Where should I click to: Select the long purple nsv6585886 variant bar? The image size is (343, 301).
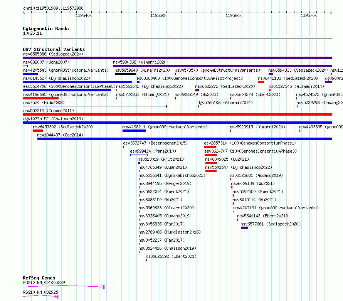tap(177, 58)
